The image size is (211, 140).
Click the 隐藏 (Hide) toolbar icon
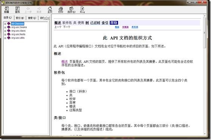click(6, 10)
